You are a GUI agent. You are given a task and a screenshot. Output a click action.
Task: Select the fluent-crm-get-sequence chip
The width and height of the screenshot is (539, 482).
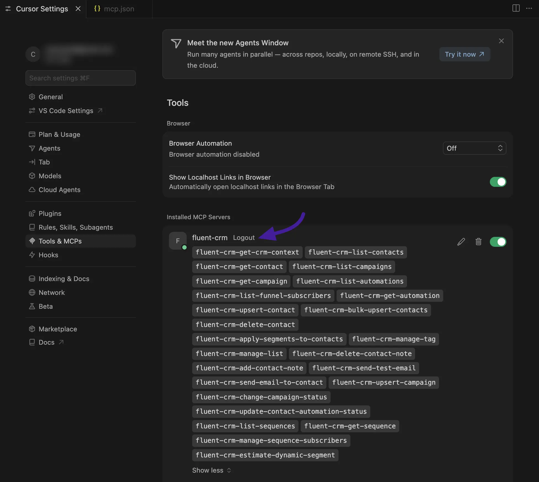click(x=350, y=426)
